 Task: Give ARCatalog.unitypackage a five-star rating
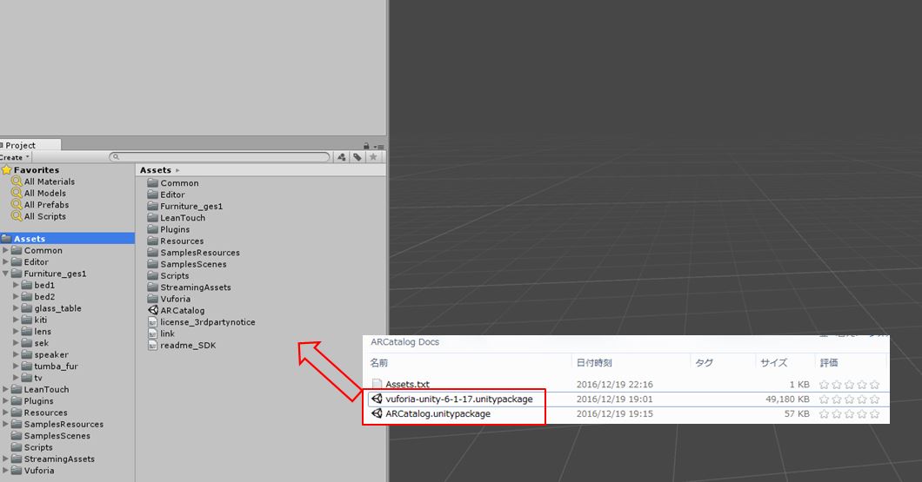(x=874, y=414)
